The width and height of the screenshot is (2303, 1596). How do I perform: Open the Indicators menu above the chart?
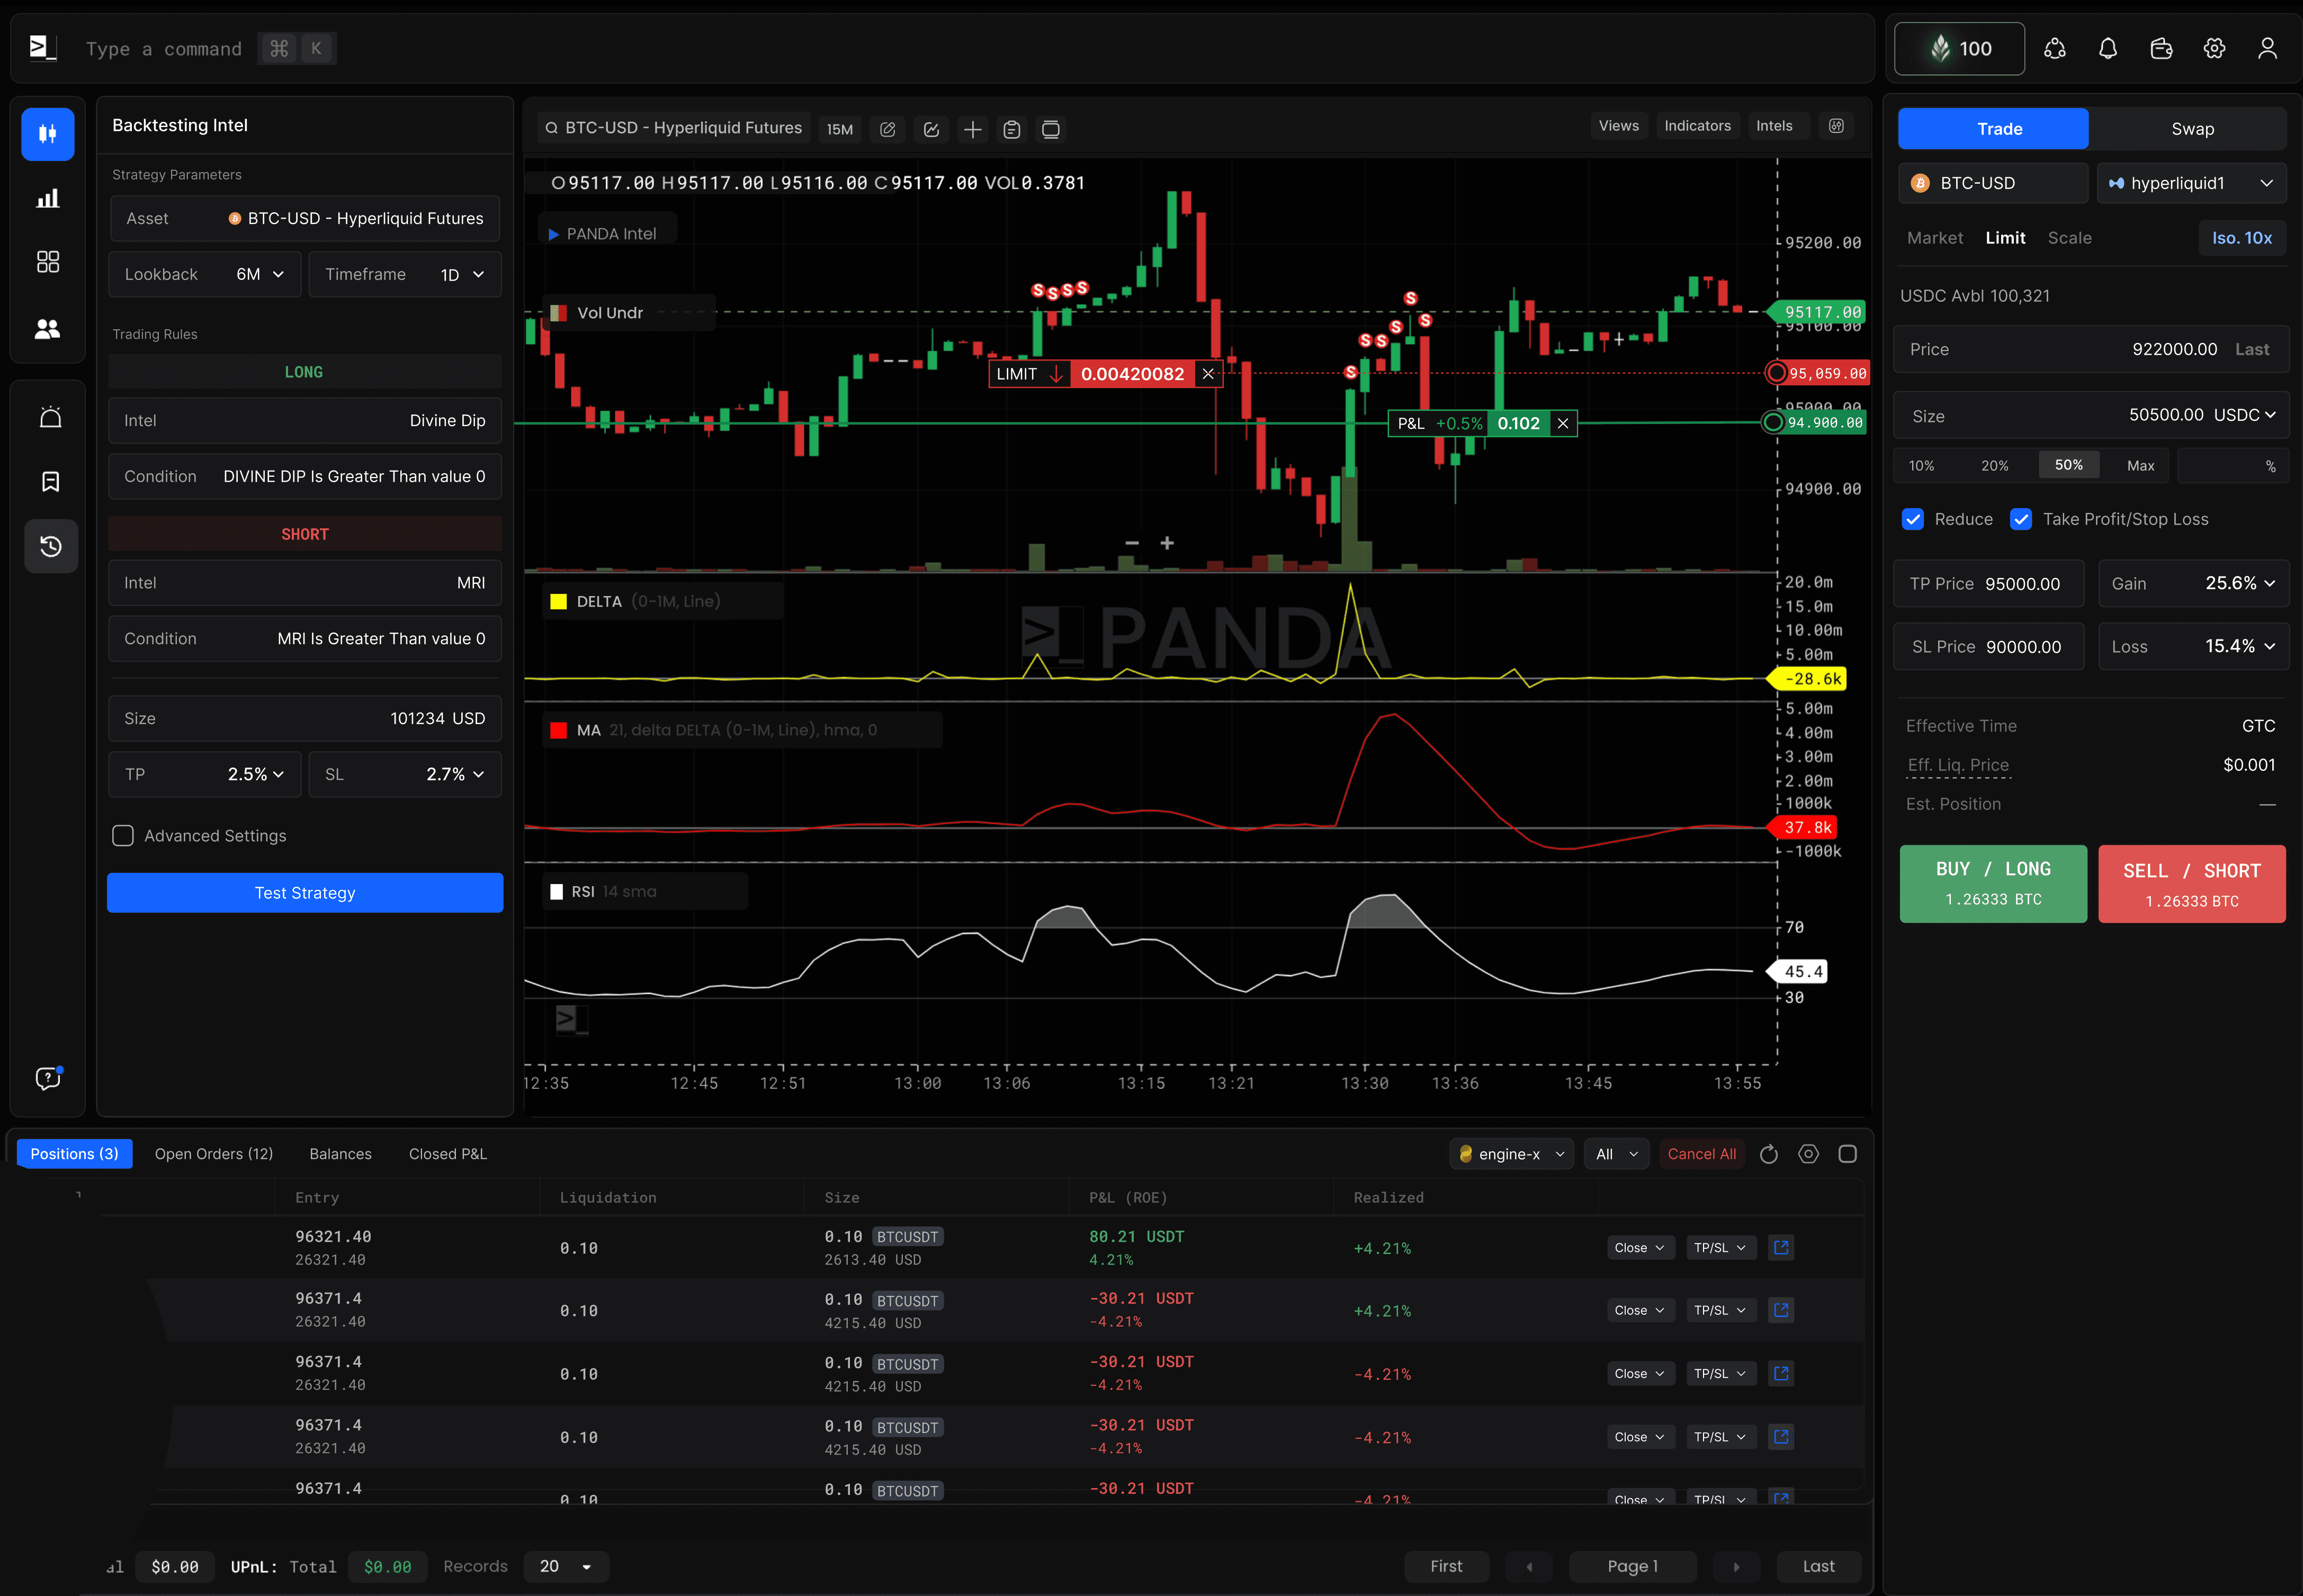1697,125
